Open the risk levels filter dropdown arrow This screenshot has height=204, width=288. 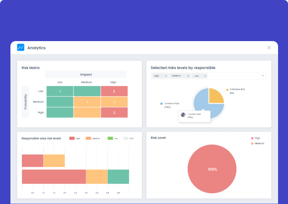263,76
